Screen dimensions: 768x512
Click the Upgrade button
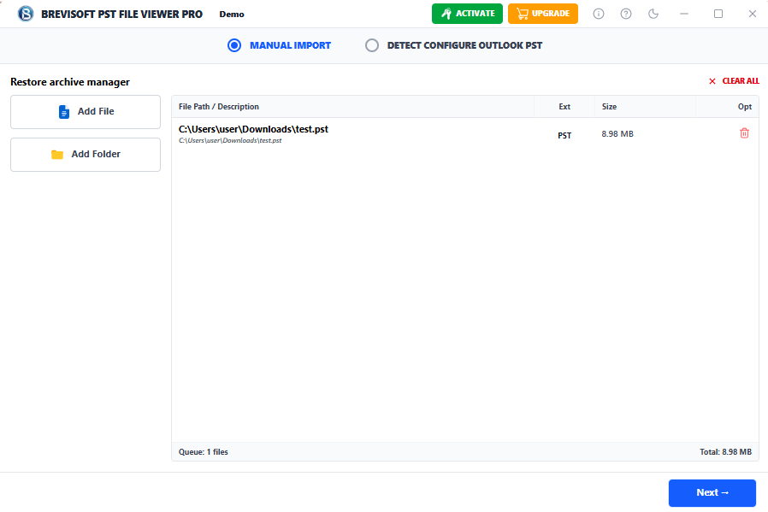[x=543, y=14]
